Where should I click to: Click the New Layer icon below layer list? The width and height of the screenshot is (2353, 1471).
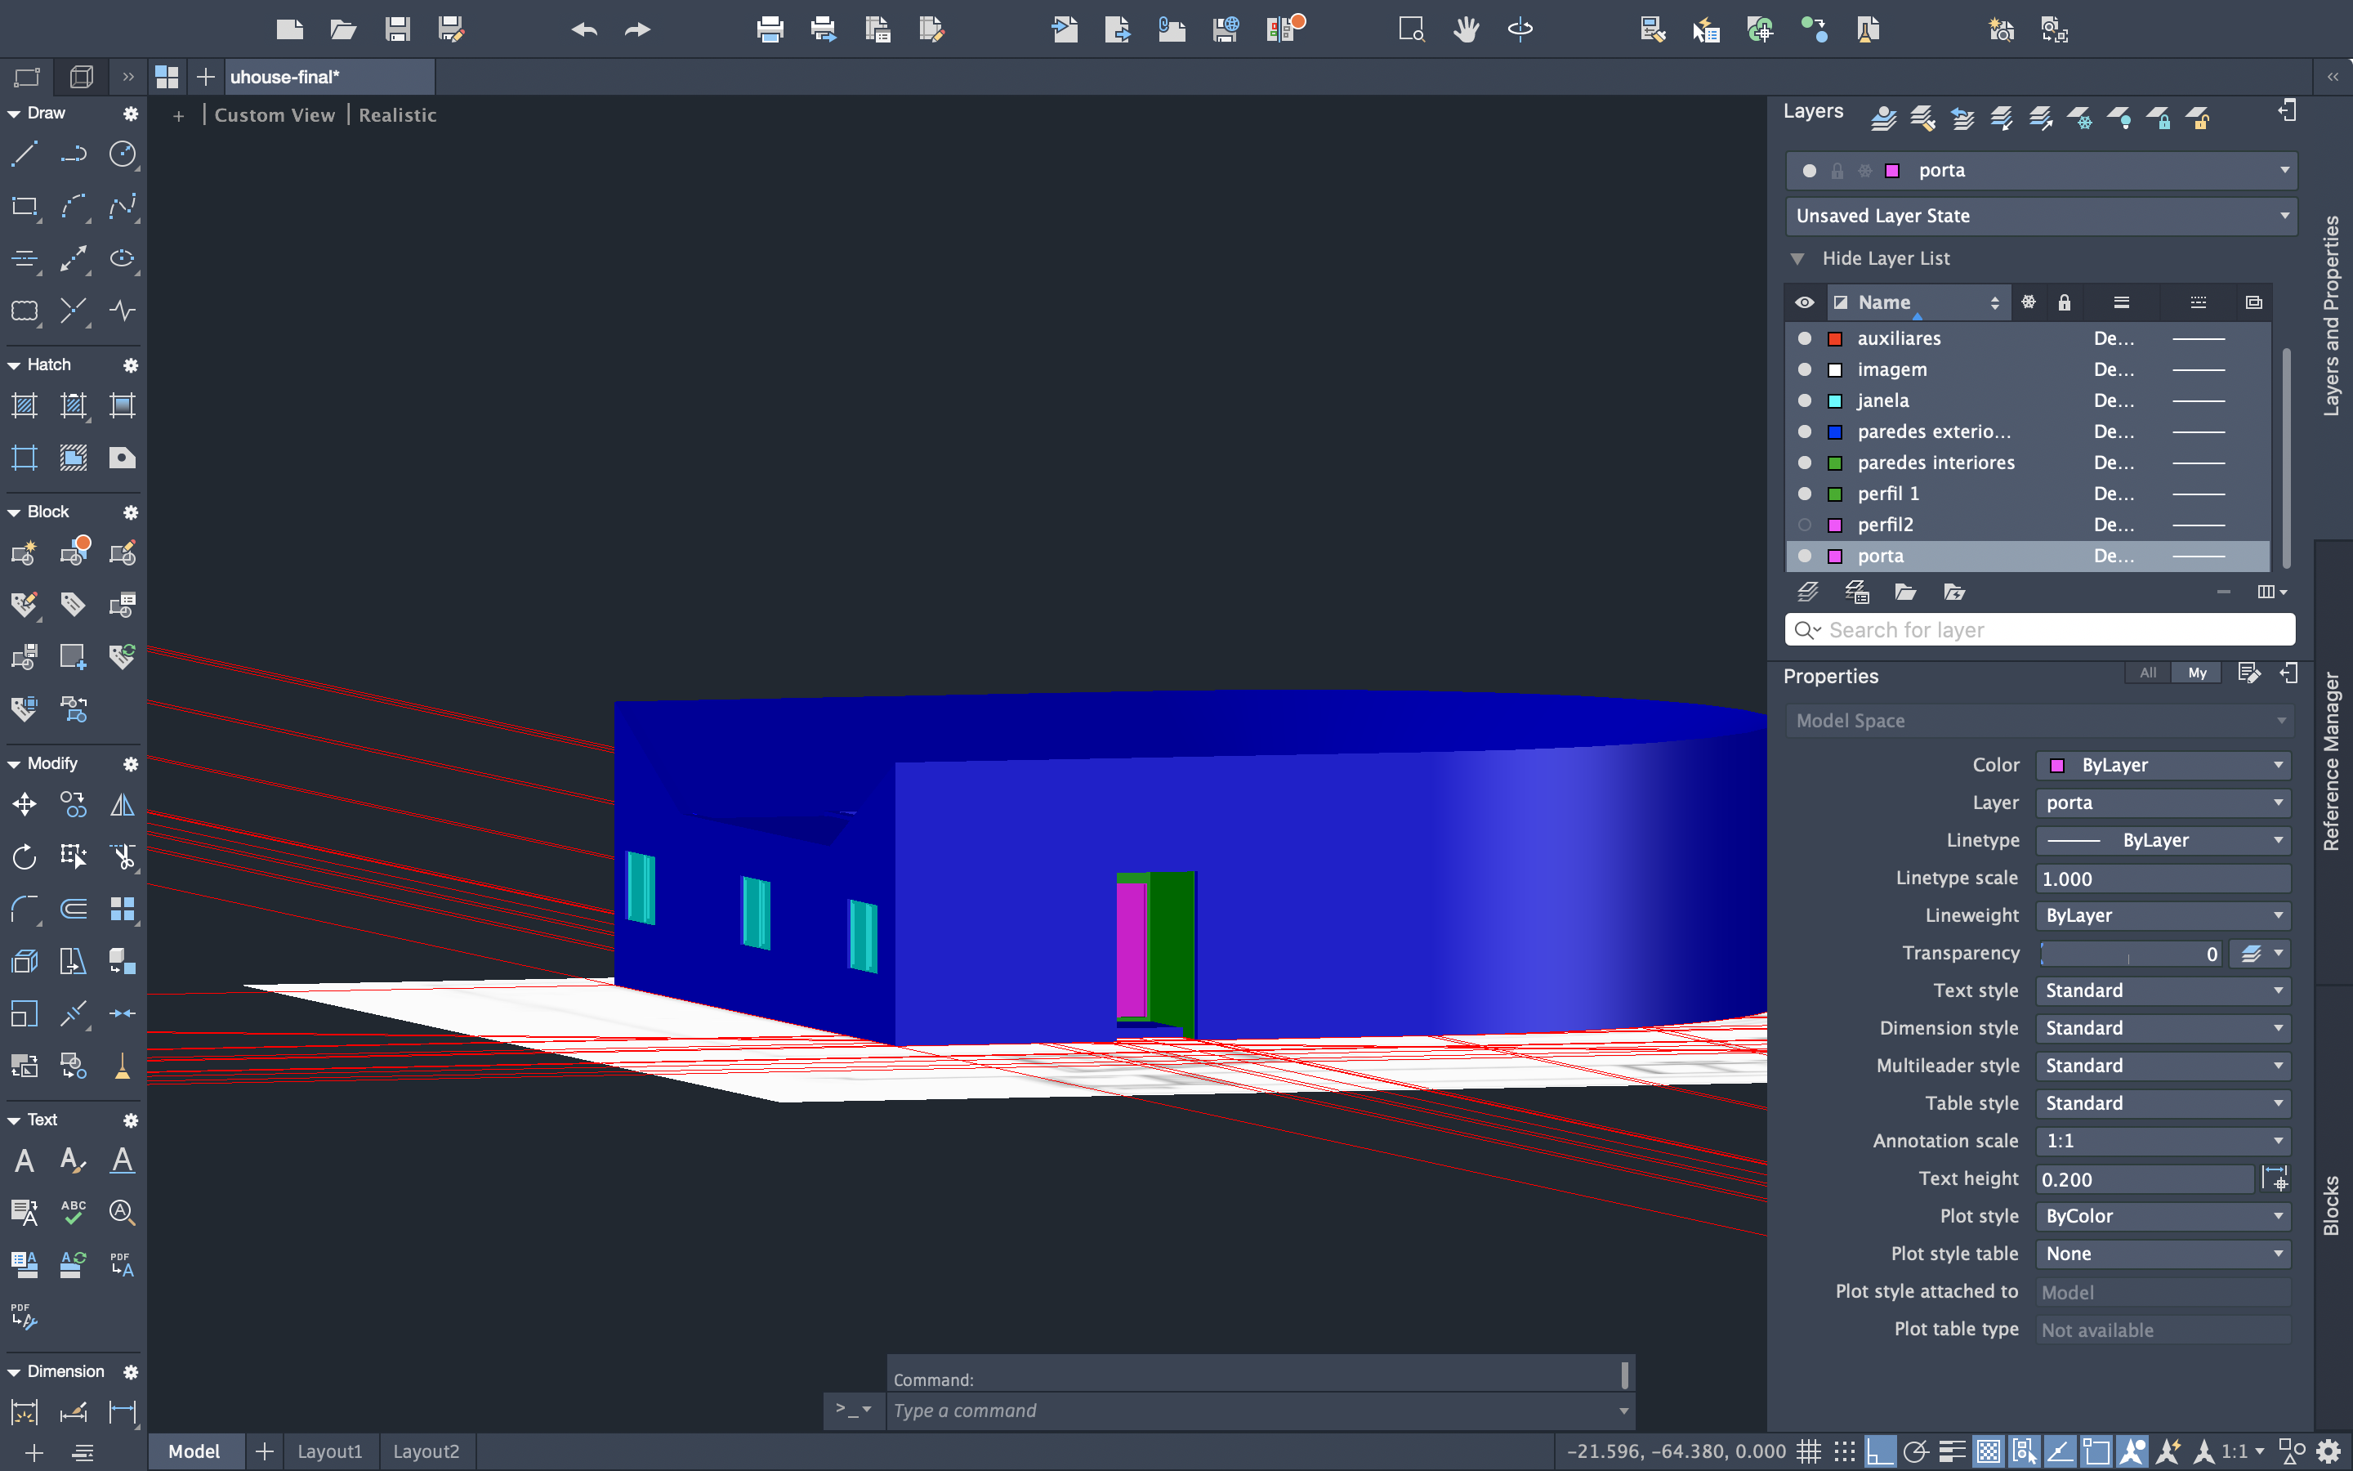[1807, 592]
